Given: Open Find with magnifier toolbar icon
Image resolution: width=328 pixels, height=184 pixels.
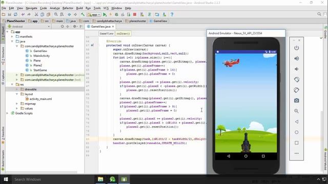Looking at the screenshot, I should [x=56, y=14].
